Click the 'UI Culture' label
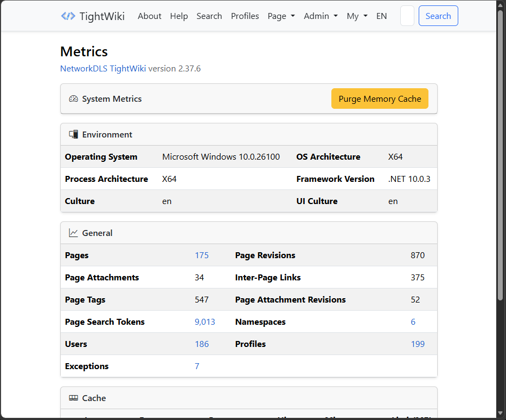The image size is (506, 420). (x=317, y=201)
